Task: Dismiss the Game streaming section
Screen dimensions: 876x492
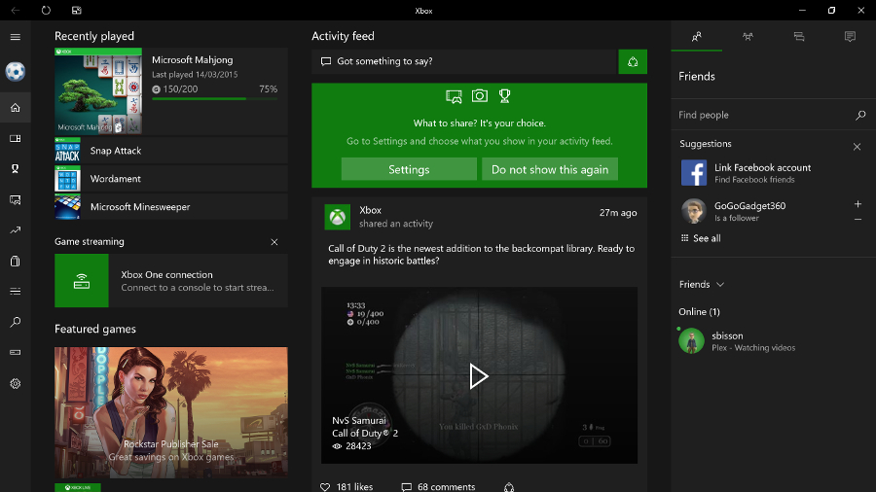Action: pos(274,242)
